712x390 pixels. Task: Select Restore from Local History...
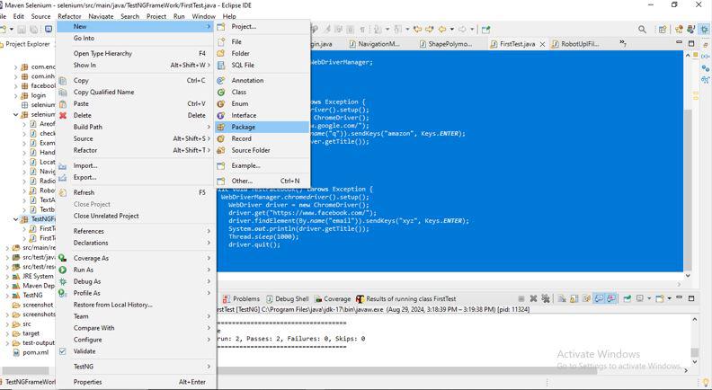coord(137,305)
